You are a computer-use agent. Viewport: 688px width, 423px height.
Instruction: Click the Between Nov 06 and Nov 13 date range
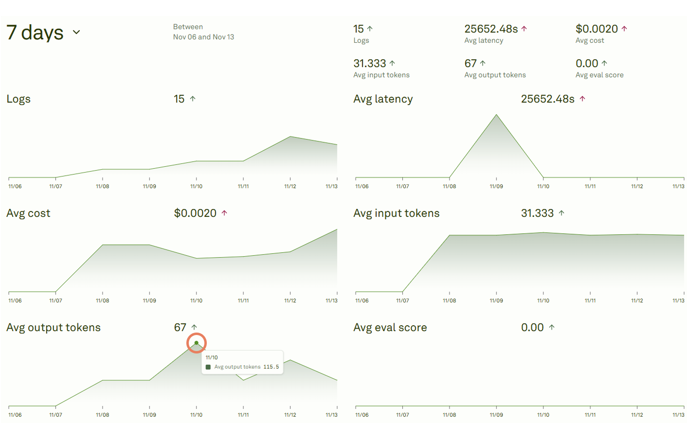[203, 32]
